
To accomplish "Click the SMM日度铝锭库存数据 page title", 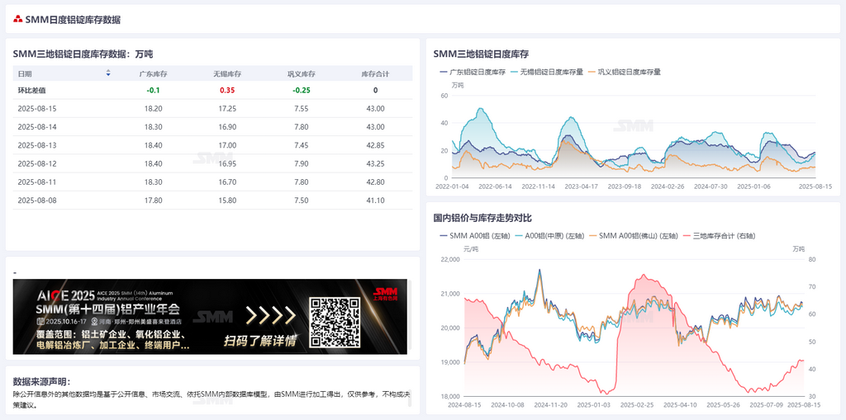I will 73,20.
